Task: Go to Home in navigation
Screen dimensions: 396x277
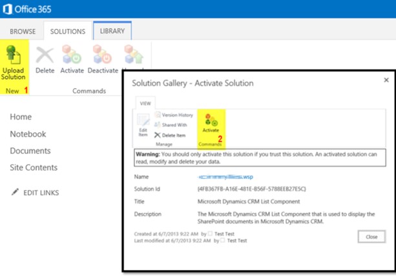Action: pyautogui.click(x=21, y=117)
